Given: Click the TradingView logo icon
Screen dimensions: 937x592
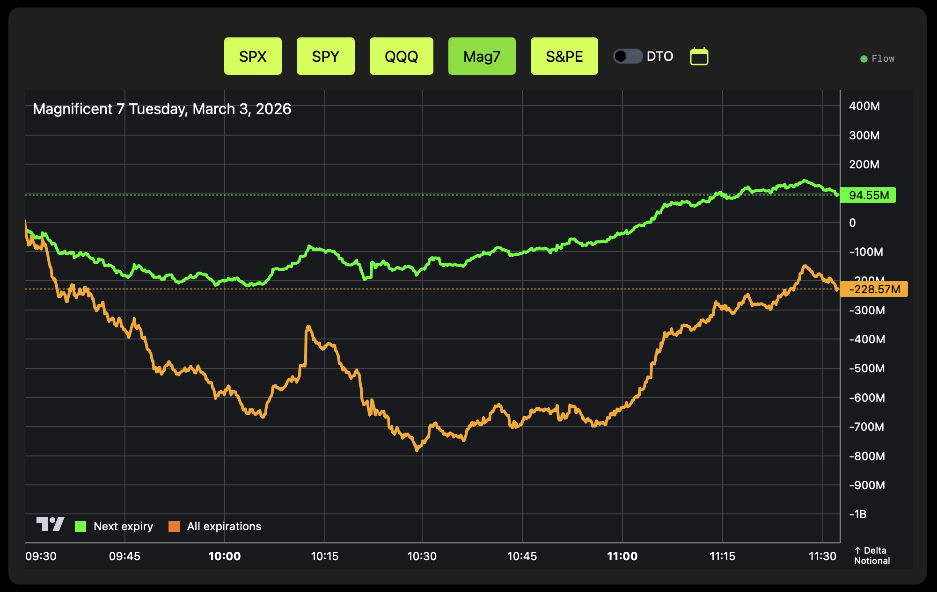Looking at the screenshot, I should pos(50,524).
